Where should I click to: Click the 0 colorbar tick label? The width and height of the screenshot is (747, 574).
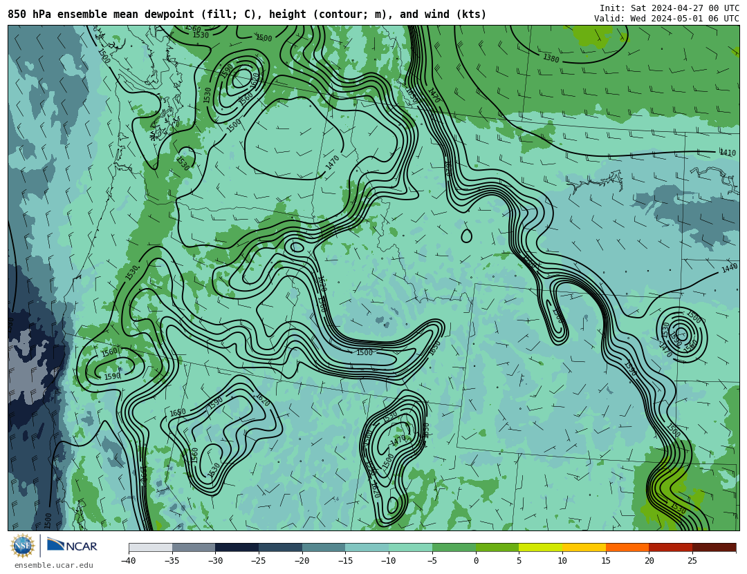[476, 561]
